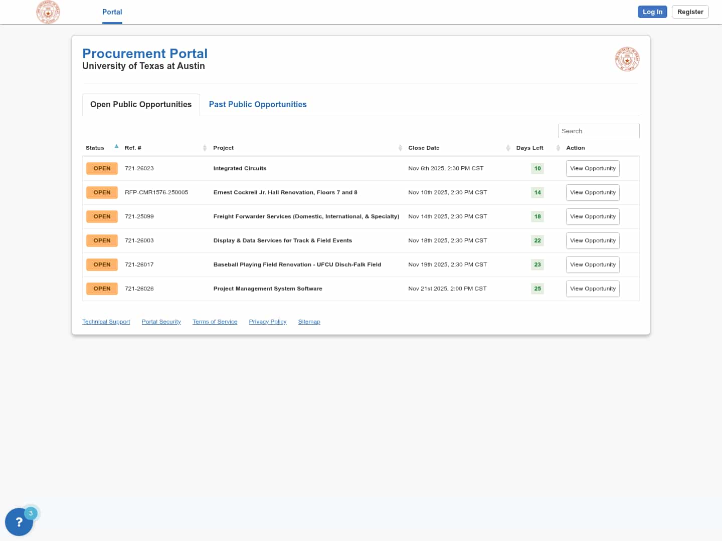Click the university seal beside Procurement Portal heading
Viewport: 722px width, 541px height.
pyautogui.click(x=627, y=60)
